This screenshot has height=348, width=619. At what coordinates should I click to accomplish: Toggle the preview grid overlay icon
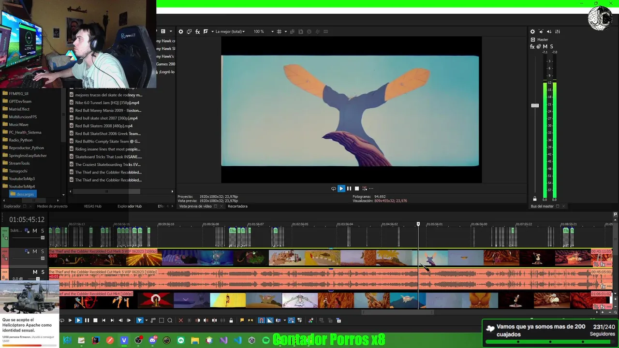click(x=279, y=31)
